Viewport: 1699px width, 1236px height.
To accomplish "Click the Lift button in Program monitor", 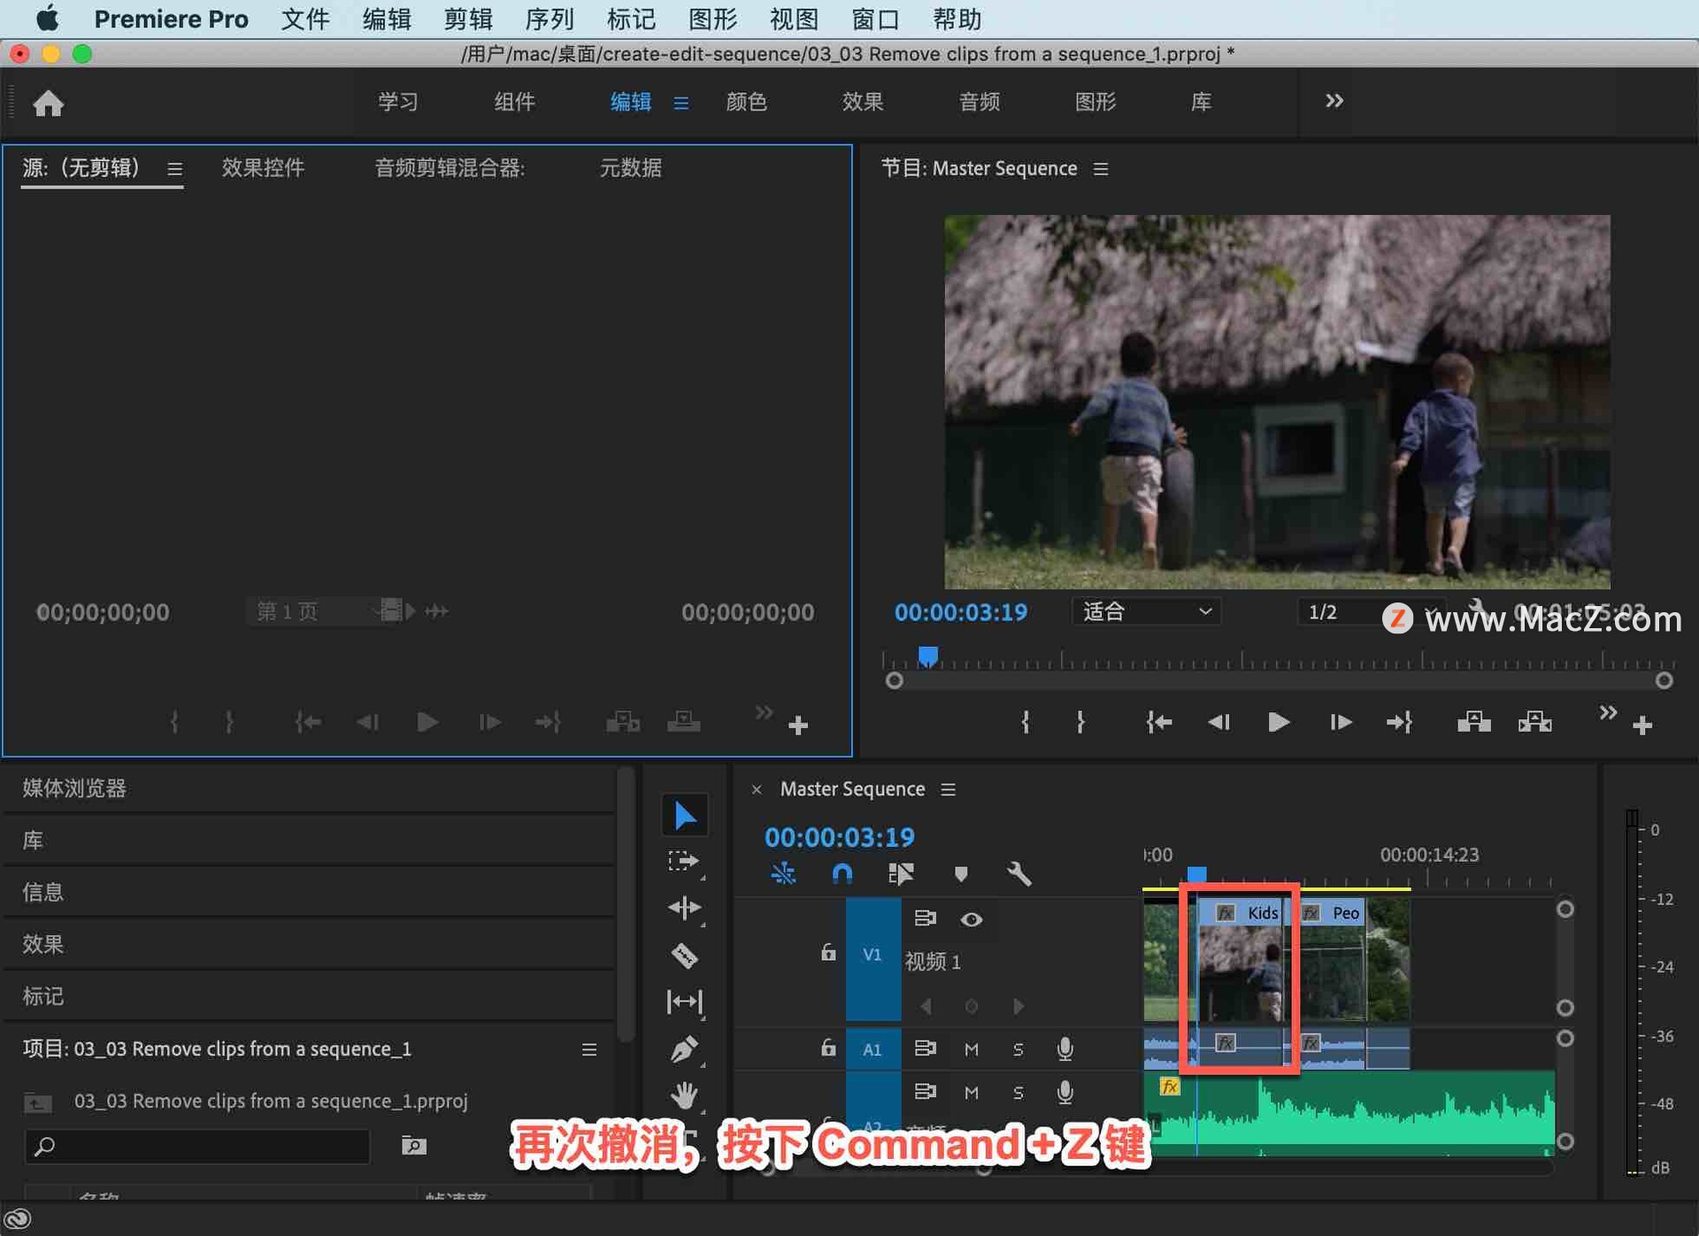I will [x=1473, y=722].
